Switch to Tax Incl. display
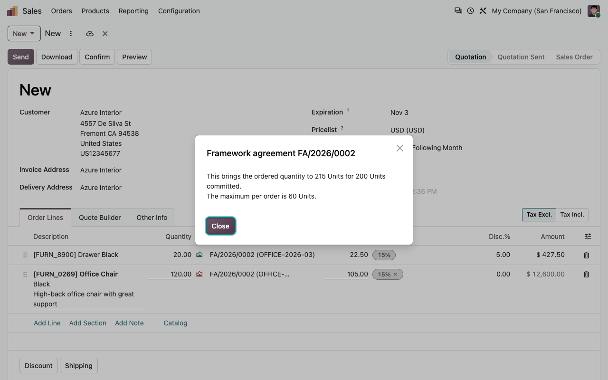Viewport: 608px width, 380px height. (572, 215)
